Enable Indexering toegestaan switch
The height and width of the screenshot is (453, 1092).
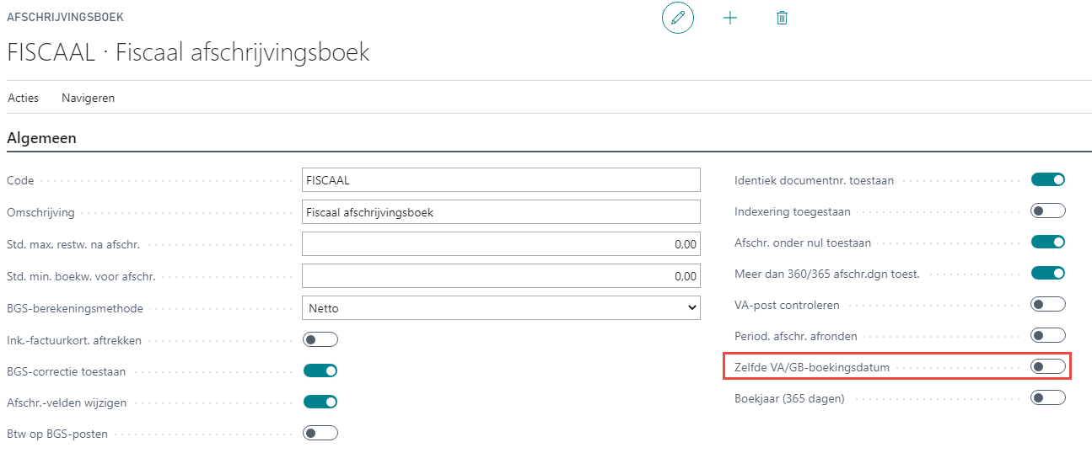click(1048, 211)
